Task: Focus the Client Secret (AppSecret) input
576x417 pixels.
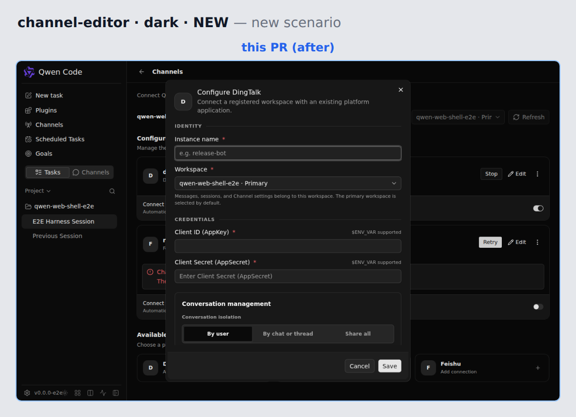Action: (288, 276)
